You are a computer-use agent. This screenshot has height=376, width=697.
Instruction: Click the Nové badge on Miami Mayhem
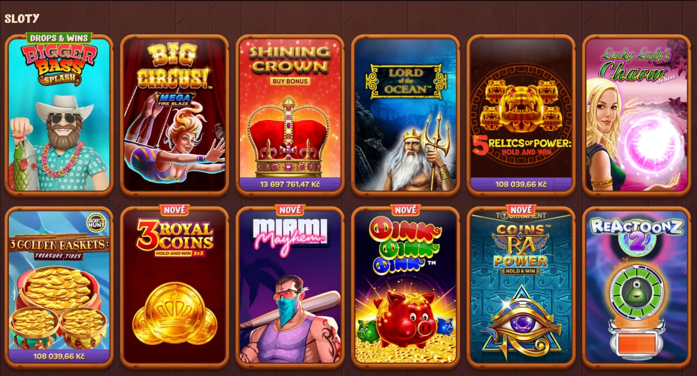coord(290,210)
